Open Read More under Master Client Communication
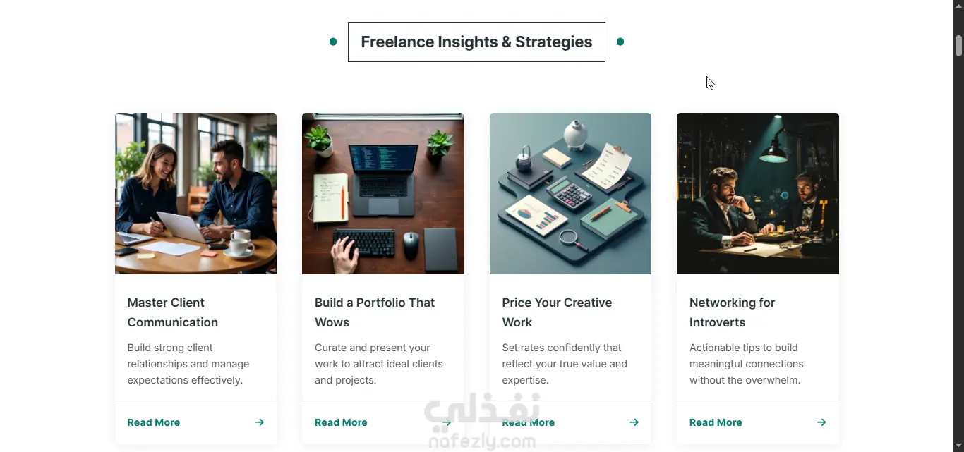964x452 pixels. [x=154, y=422]
